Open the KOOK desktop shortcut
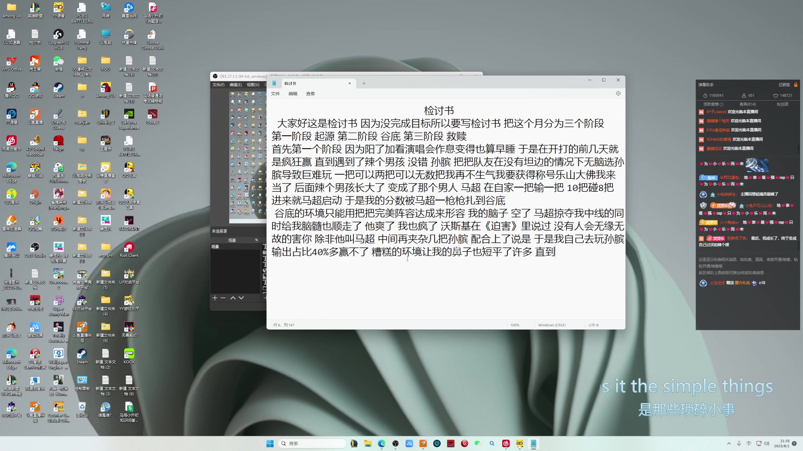Screen dimensions: 803x451 [x=129, y=356]
